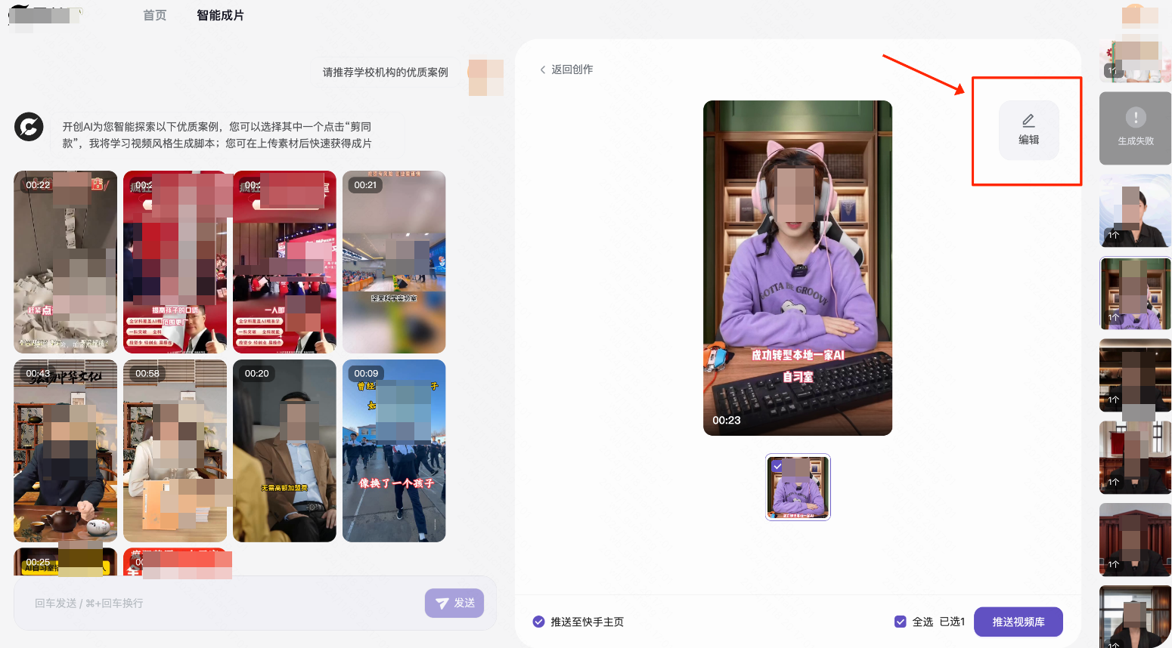1172x648 pixels.
Task: Select the purple hoodie video in right sidebar
Action: click(x=1135, y=294)
